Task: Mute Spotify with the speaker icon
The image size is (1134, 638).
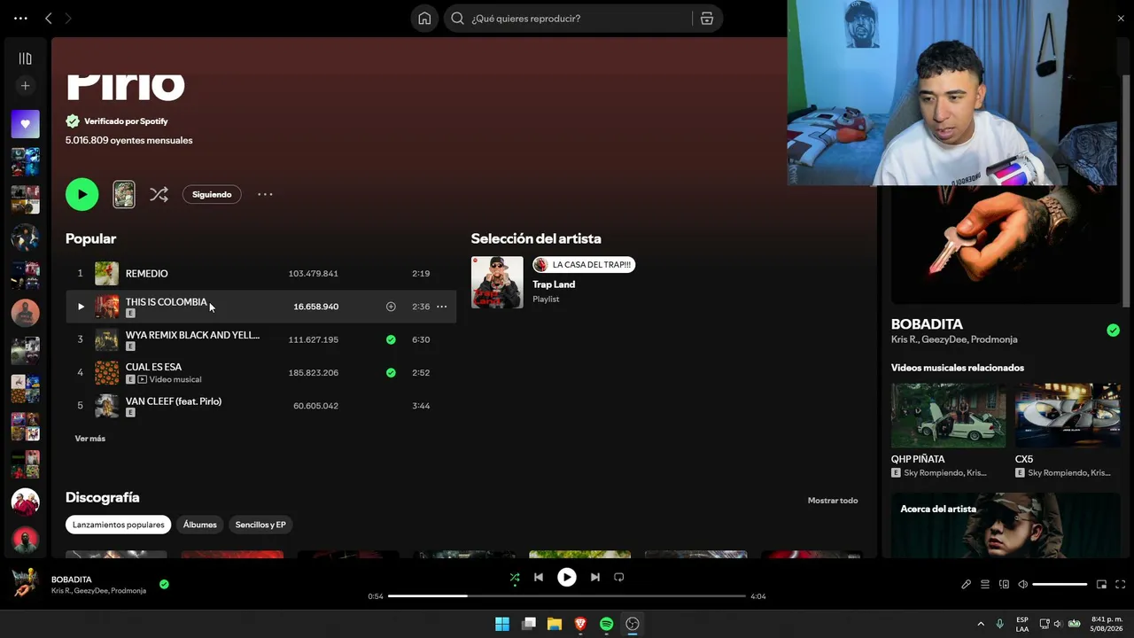Action: [x=1022, y=585]
